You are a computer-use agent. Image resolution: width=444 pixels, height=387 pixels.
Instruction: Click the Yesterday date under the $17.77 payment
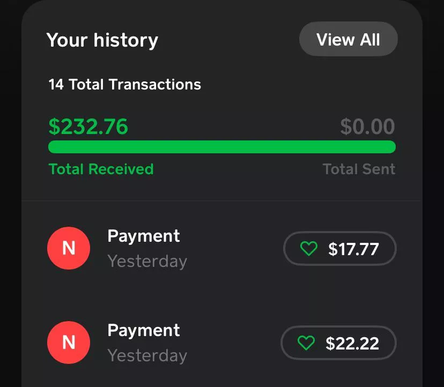click(147, 262)
